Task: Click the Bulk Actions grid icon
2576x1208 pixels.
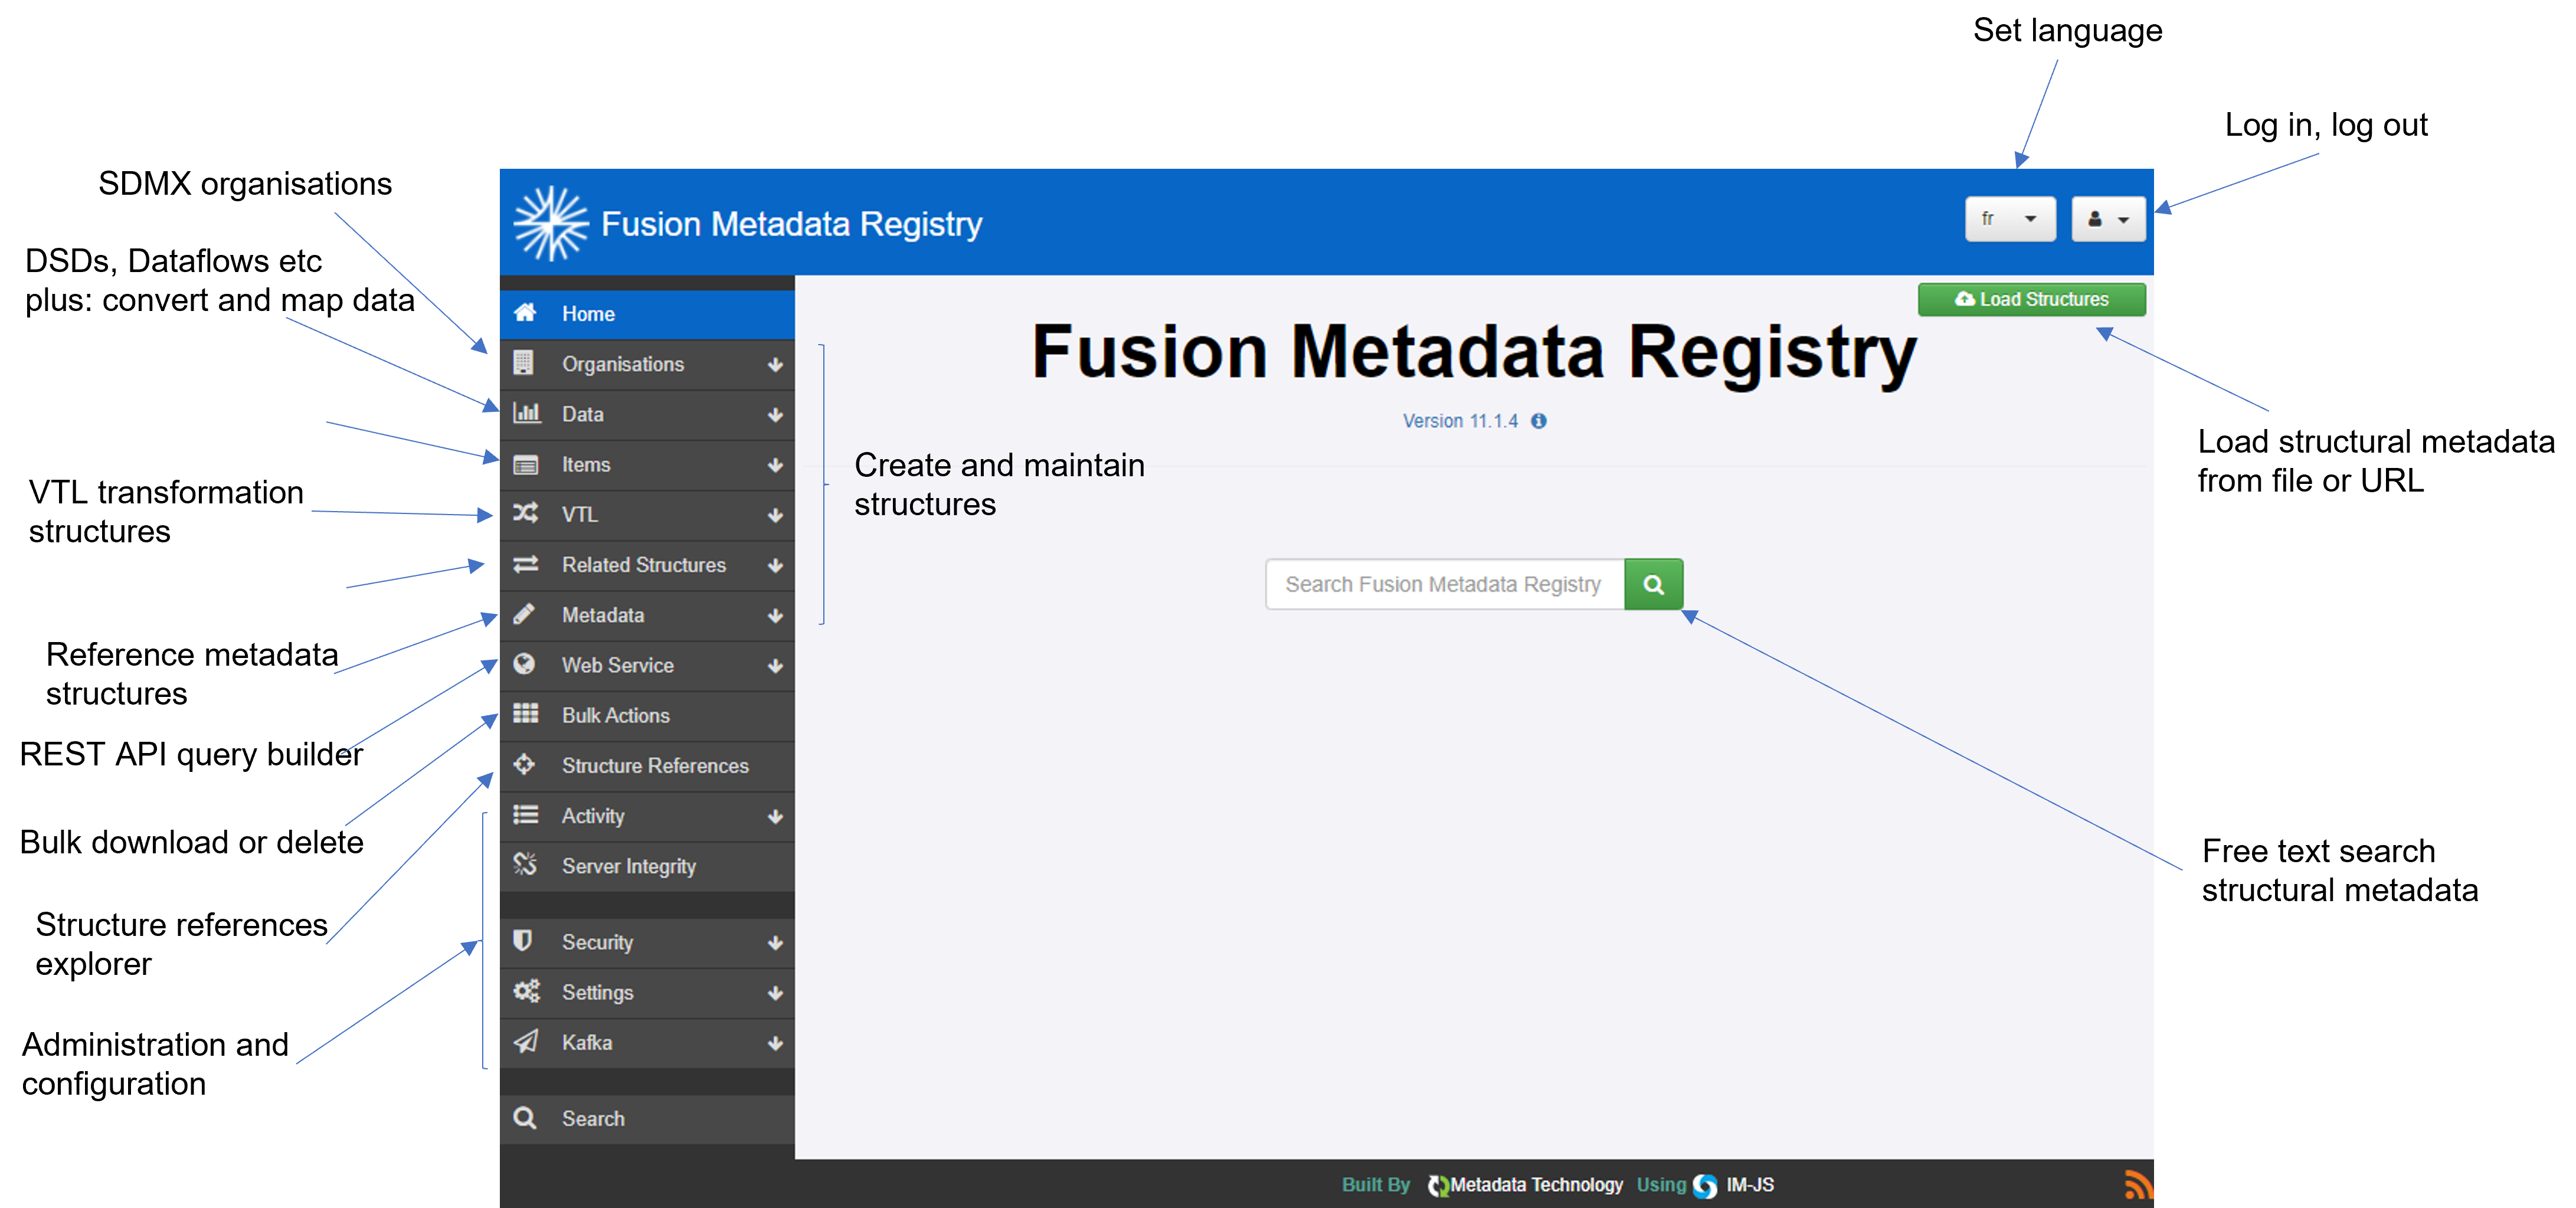Action: coord(525,714)
